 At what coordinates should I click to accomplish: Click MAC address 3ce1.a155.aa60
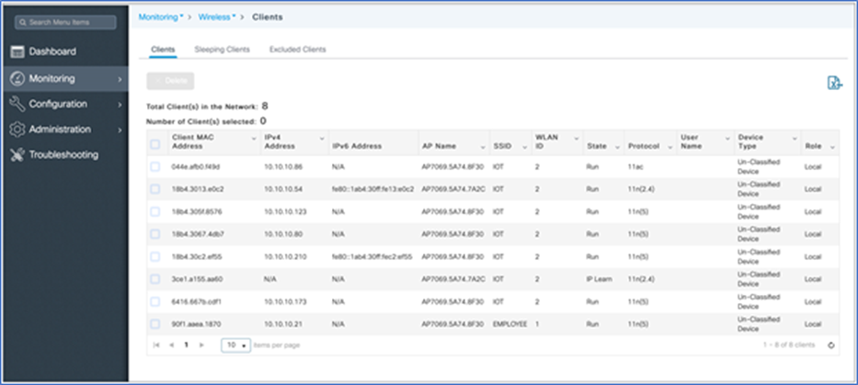pyautogui.click(x=197, y=279)
